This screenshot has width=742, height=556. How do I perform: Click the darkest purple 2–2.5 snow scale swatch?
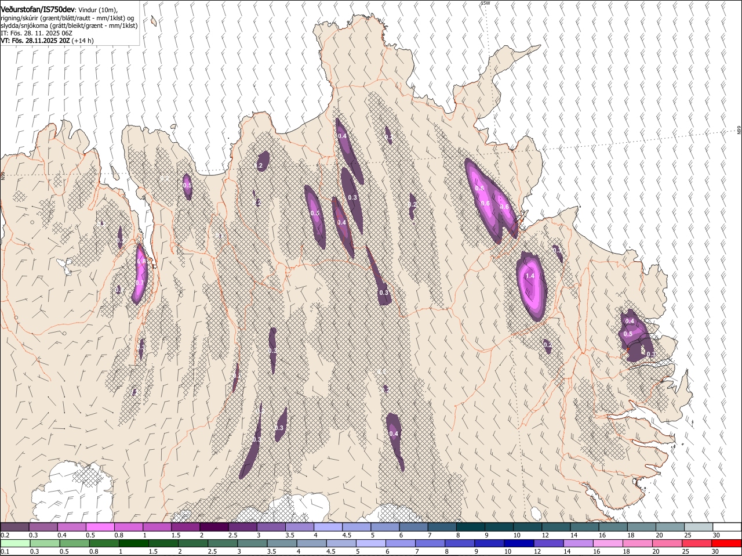point(214,526)
